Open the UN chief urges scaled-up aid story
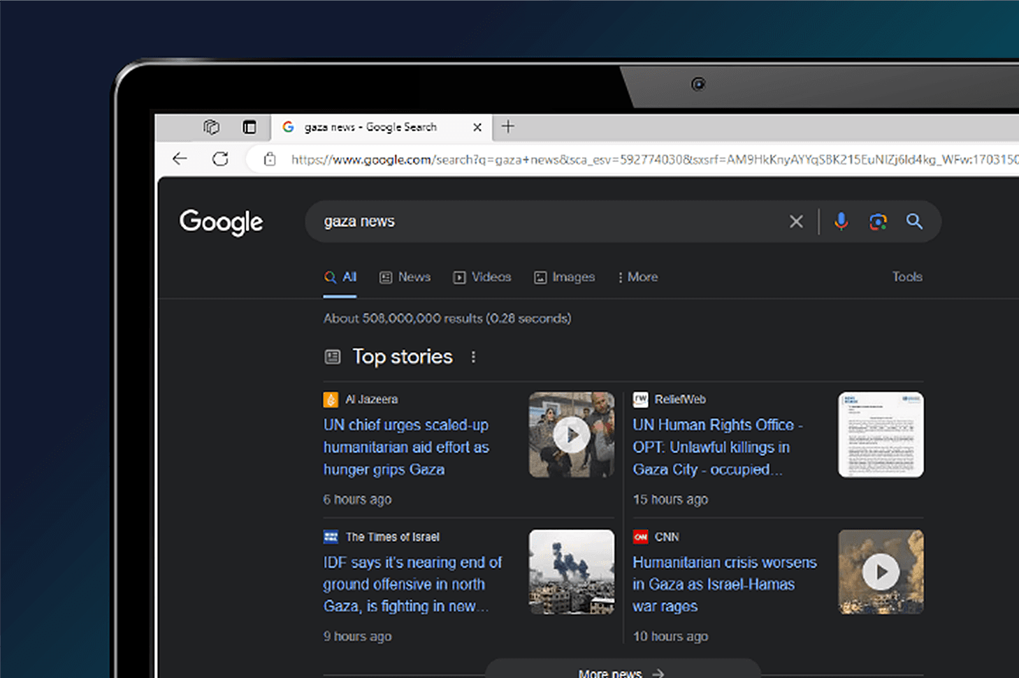Viewport: 1019px width, 678px height. pos(406,447)
